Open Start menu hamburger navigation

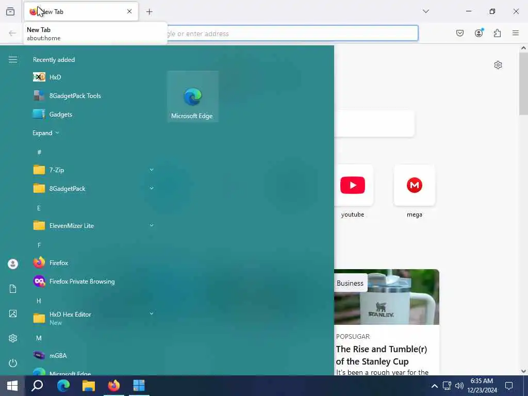click(13, 60)
